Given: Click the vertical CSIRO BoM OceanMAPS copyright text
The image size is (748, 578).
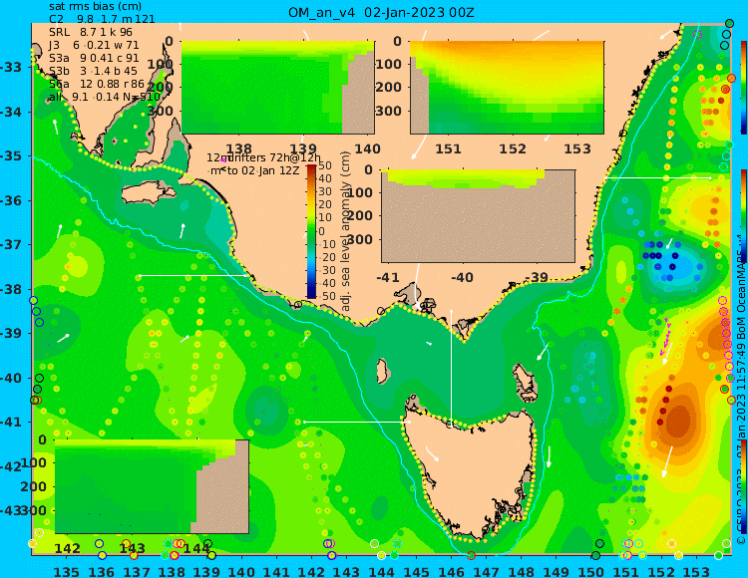Looking at the screenshot, I should click(x=741, y=391).
